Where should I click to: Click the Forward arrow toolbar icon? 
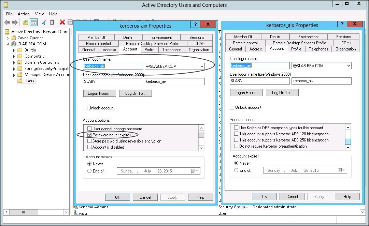pos(15,22)
